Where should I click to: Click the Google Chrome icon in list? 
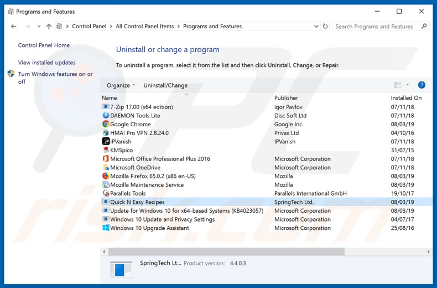(106, 124)
